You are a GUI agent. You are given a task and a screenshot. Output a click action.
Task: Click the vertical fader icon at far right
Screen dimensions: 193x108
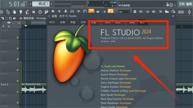pyautogui.click(x=189, y=12)
